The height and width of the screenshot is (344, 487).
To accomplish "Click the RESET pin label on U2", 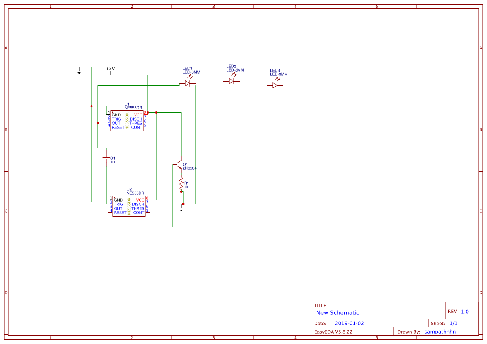I will point(120,213).
